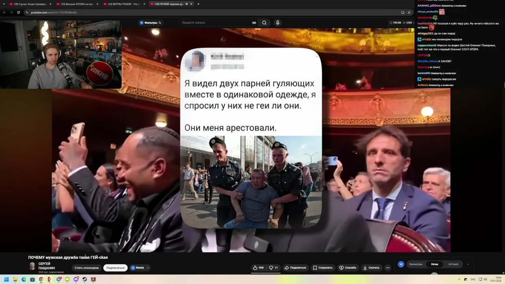
Task: Select the Просмотры tab
Action: (x=416, y=264)
